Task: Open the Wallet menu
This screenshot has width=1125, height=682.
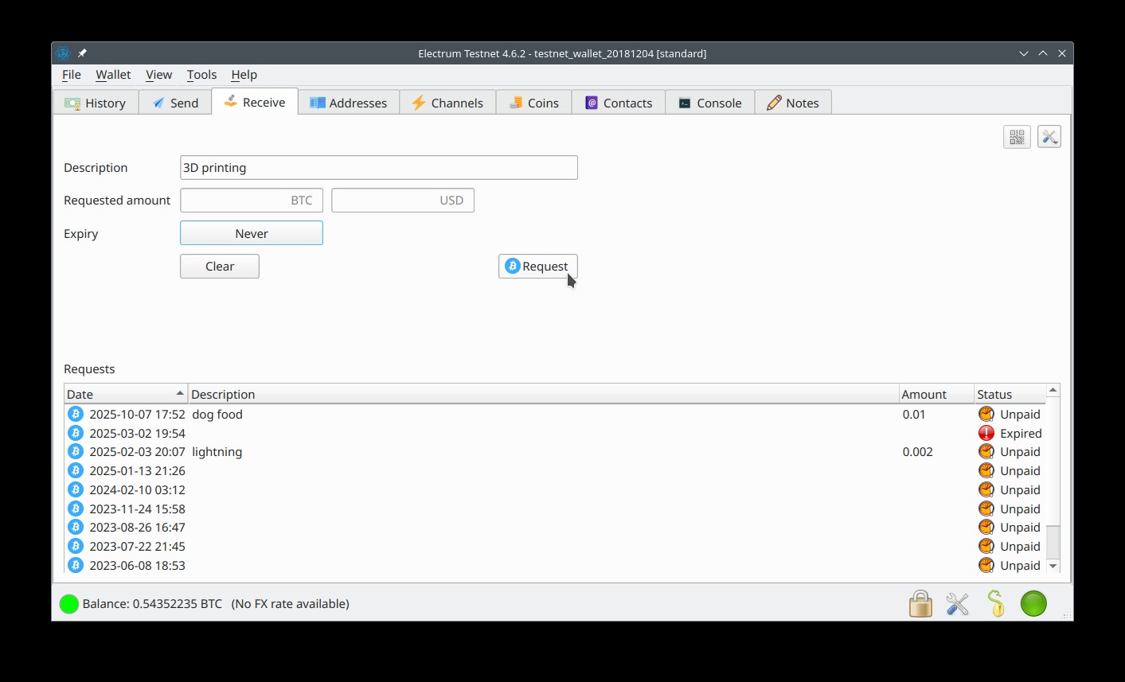Action: tap(113, 75)
